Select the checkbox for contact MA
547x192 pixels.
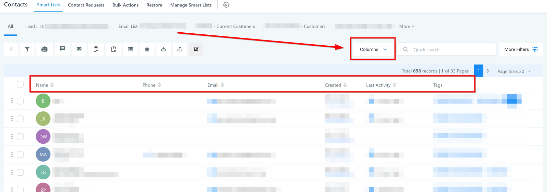point(20,155)
